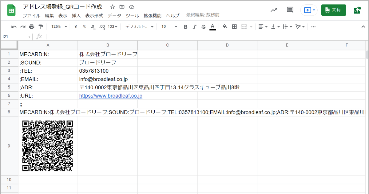Click the undo arrow in the toolbar
This screenshot has height=194, width=369.
tap(14, 27)
